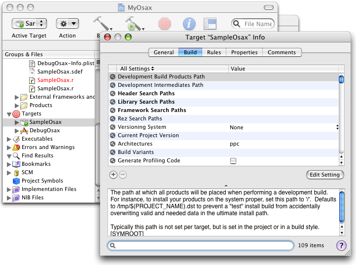This screenshot has height=265, width=356.
Task: Open the blue Info icon in toolbar
Action: 189,24
